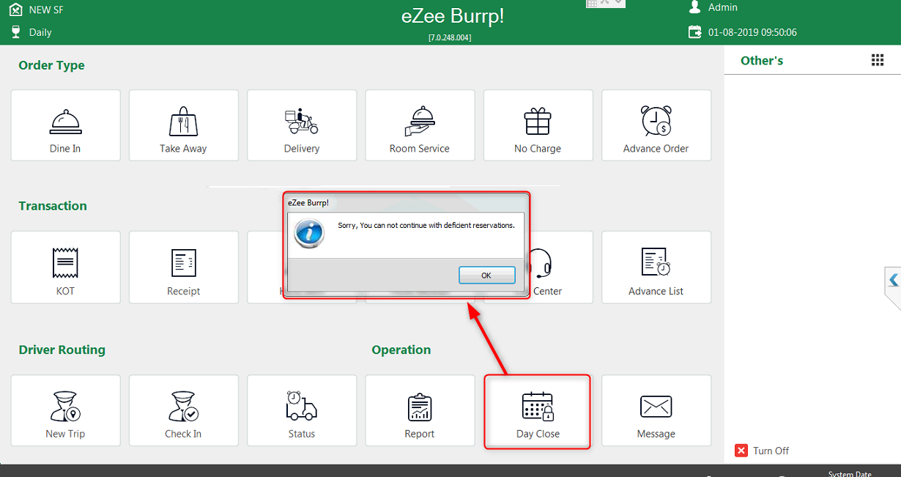Click the Transaction section heading
This screenshot has height=477, width=901.
pos(53,206)
